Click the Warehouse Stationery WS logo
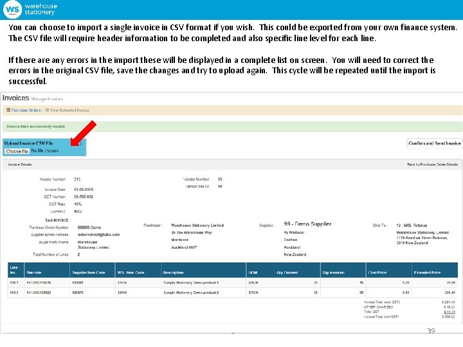The height and width of the screenshot is (347, 463). point(12,9)
